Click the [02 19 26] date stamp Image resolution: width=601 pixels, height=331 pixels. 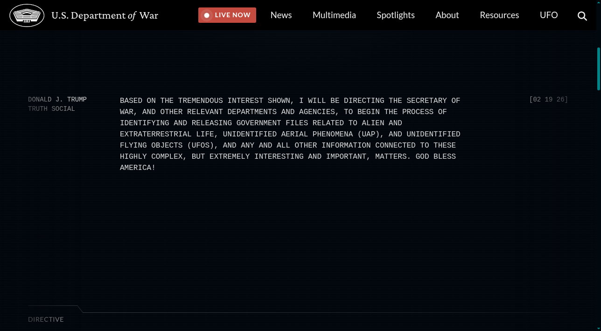[x=549, y=100]
